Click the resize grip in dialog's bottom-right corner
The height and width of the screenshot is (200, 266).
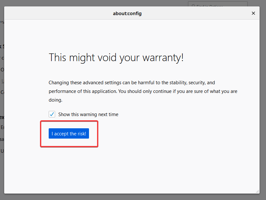point(257,191)
